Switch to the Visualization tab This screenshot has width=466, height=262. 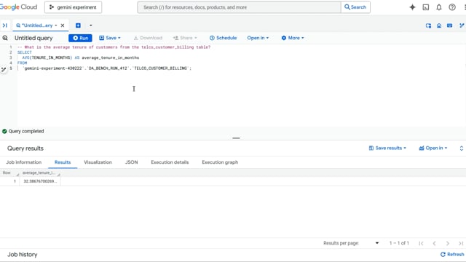coord(98,162)
